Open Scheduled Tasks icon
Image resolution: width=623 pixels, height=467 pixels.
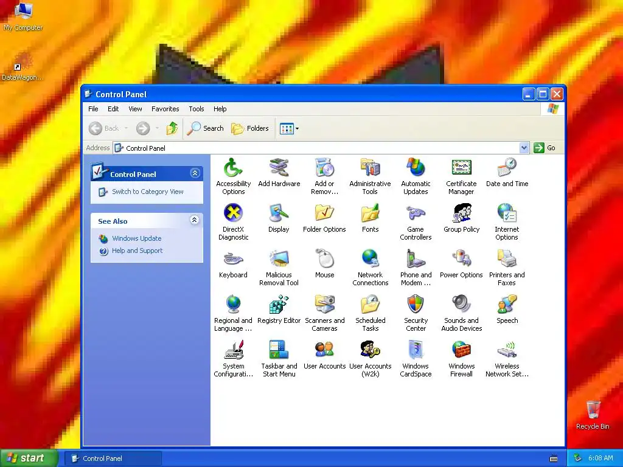pos(371,305)
